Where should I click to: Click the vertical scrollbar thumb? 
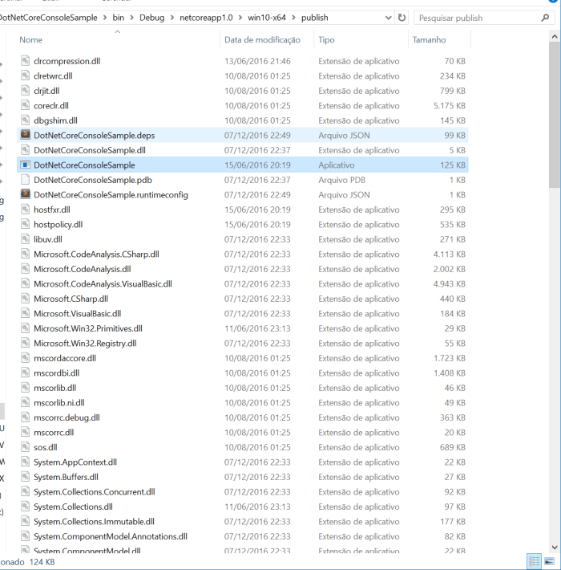pyautogui.click(x=555, y=115)
